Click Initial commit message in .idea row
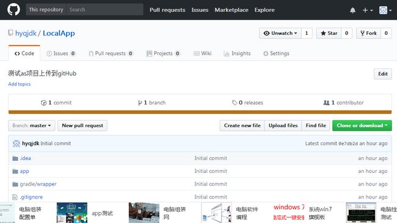 (x=211, y=158)
